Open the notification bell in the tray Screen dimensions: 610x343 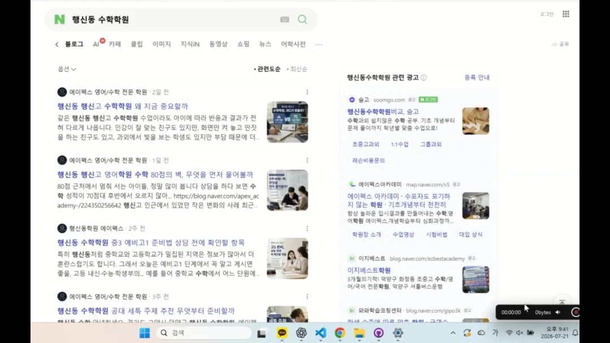pyautogui.click(x=575, y=333)
